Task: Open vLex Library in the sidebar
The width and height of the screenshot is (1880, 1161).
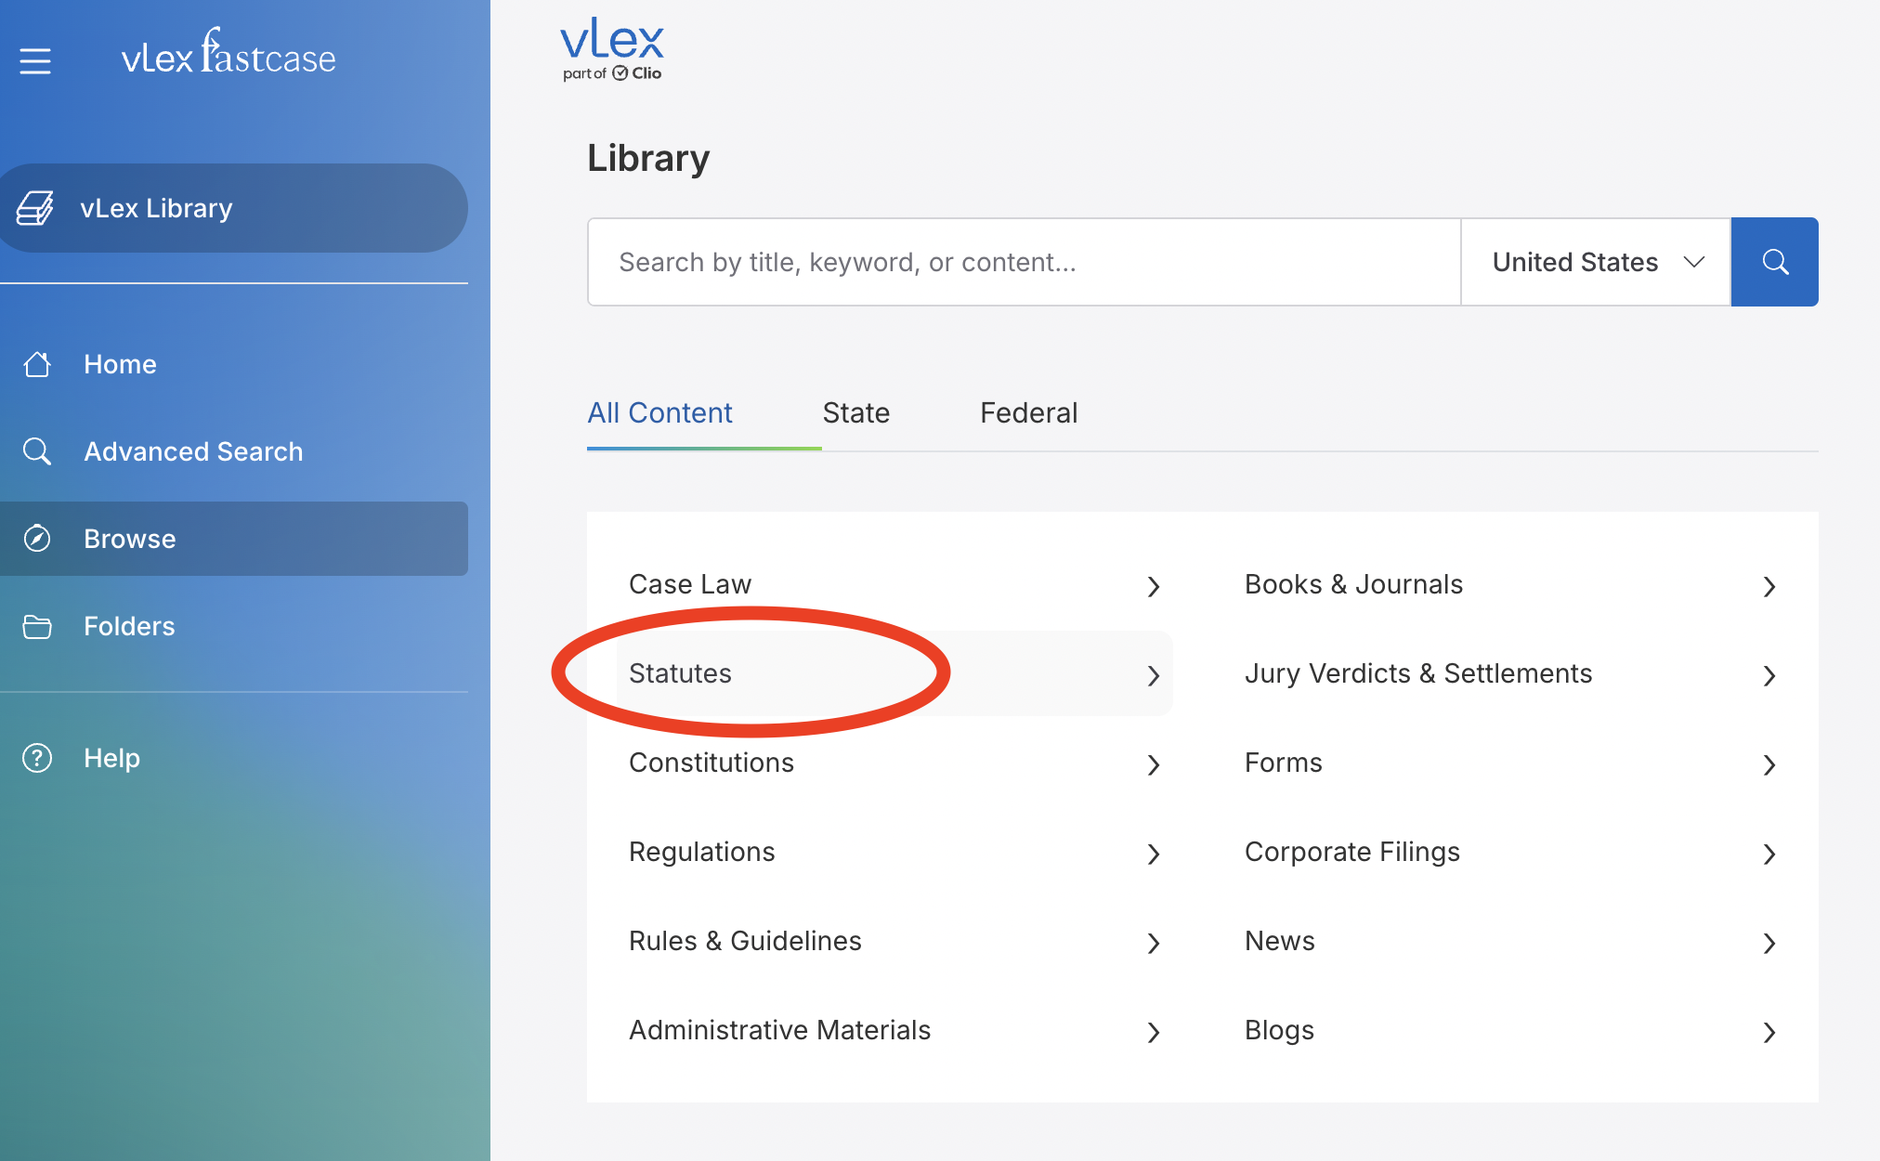Action: [232, 208]
